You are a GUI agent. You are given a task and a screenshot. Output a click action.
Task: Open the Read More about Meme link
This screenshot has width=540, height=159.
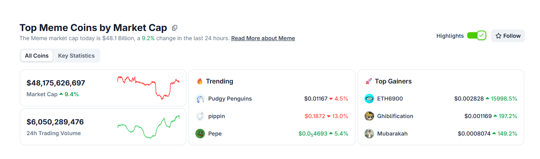click(263, 38)
